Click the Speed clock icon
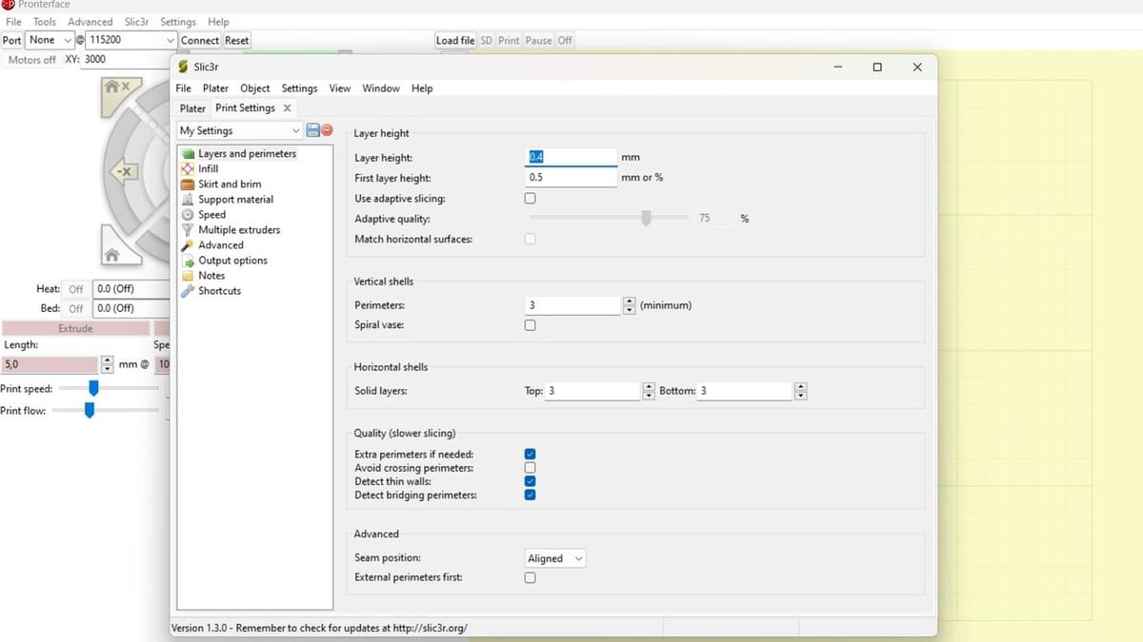Viewport: 1143px width, 642px height. [188, 215]
